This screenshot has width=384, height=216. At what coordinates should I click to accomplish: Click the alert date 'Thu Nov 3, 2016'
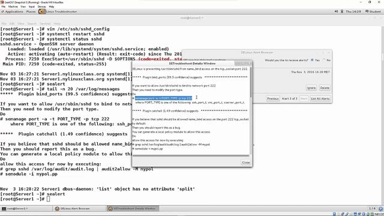[x=310, y=72]
